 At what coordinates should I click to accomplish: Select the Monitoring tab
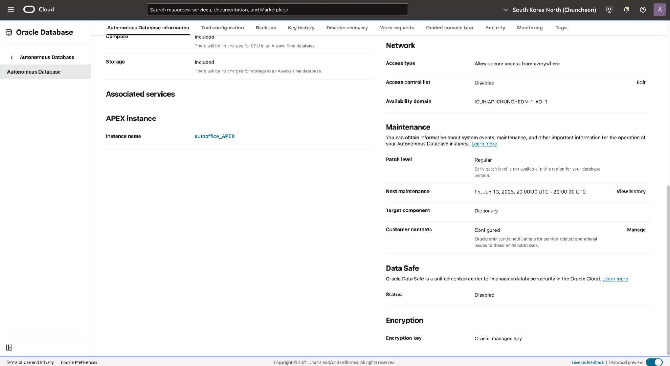pyautogui.click(x=530, y=28)
